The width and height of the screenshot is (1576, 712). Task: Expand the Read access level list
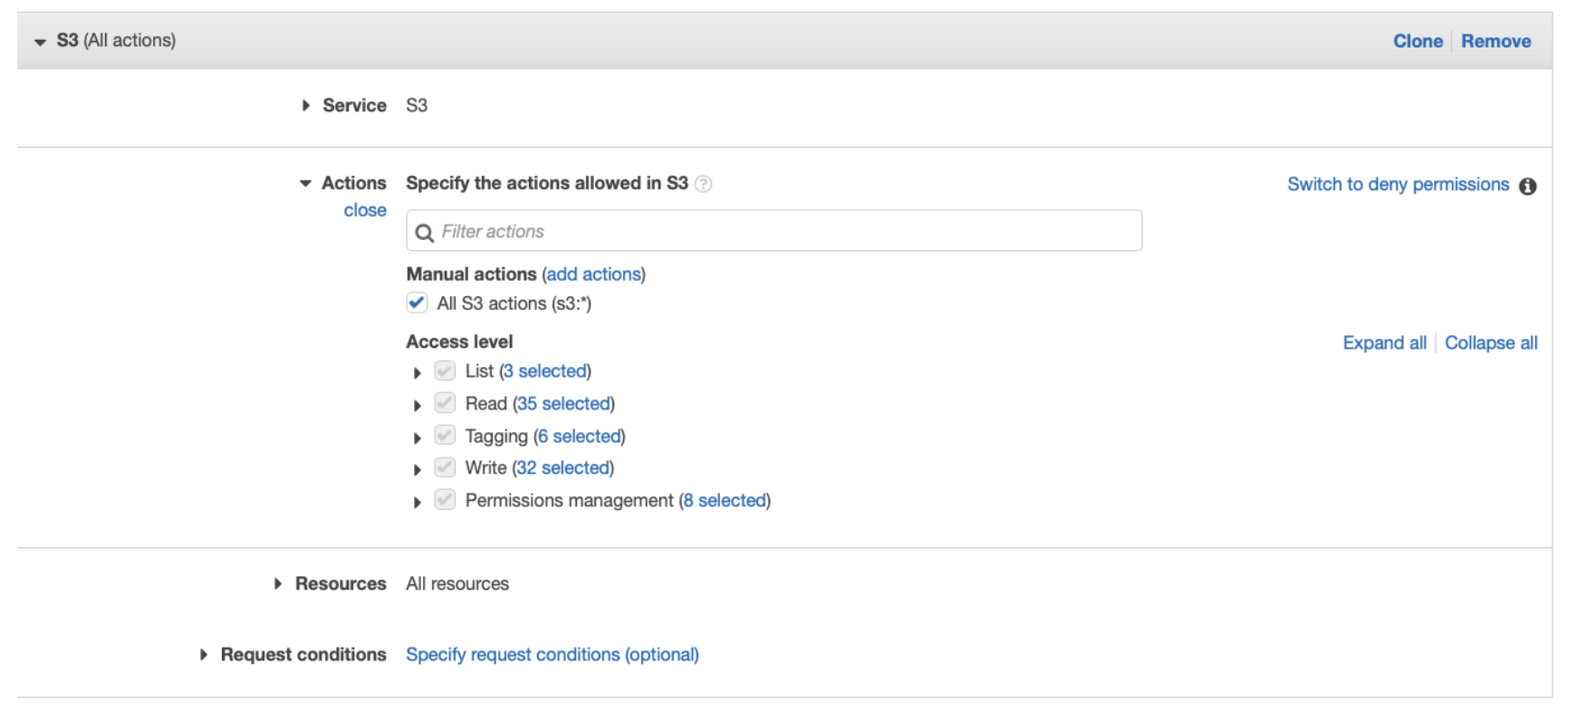coord(418,405)
